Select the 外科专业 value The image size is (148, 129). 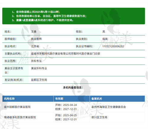pos(36,61)
